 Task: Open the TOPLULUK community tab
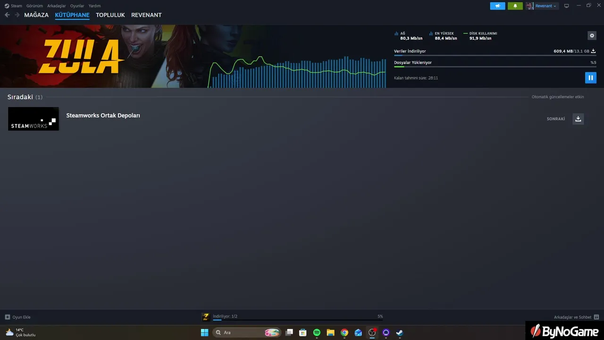coord(110,15)
